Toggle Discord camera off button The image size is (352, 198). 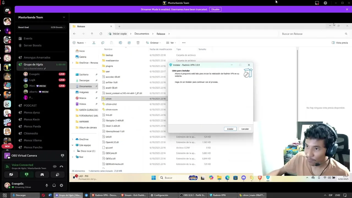click(11, 175)
